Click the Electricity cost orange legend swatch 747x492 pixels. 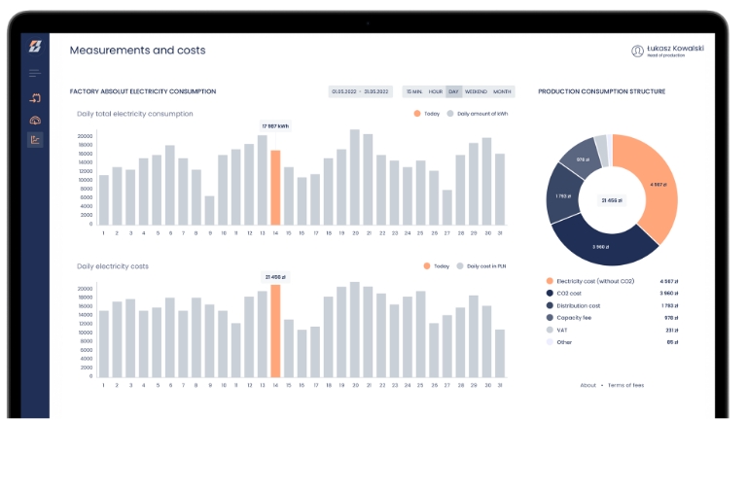click(x=550, y=281)
